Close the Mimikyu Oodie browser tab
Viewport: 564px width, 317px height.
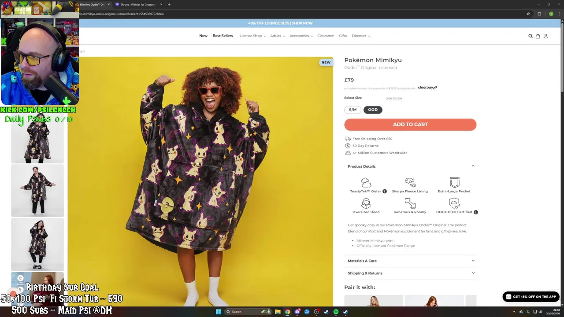(x=109, y=4)
